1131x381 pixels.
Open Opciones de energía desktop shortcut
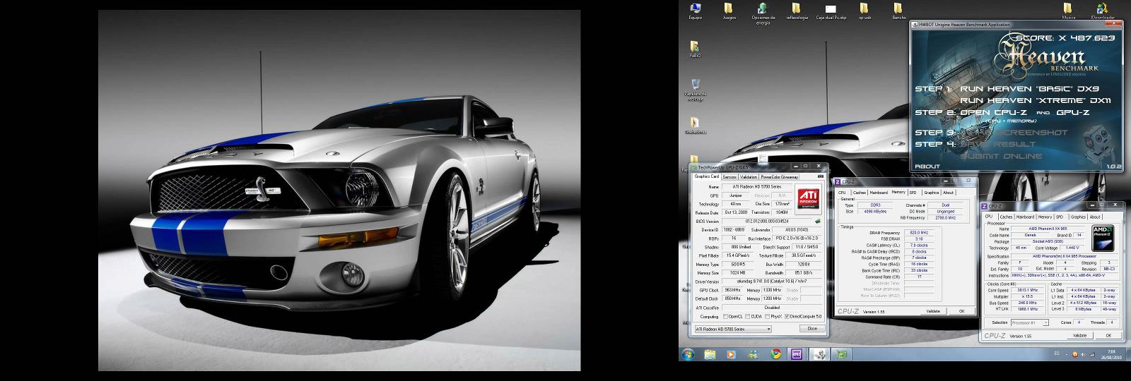[x=763, y=13]
